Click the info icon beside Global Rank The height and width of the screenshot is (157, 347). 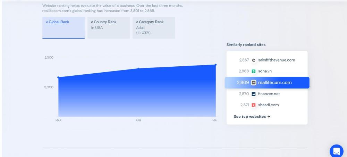point(47,22)
